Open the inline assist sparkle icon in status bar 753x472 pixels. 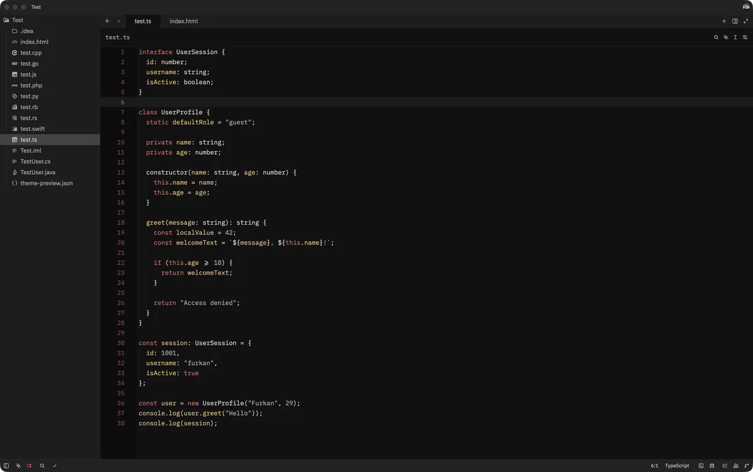point(18,466)
